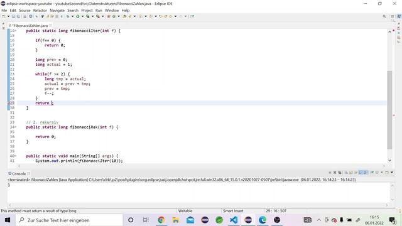Toggle Show Console on standard error change
402x226 pixels.
click(x=366, y=173)
